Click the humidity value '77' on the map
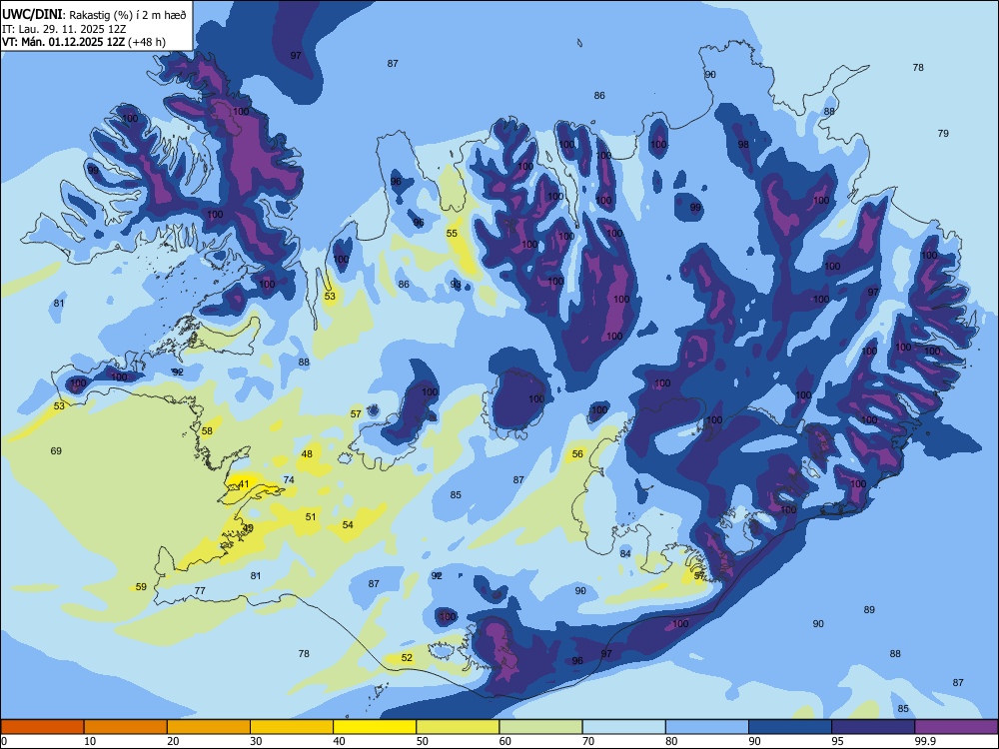999x749 pixels. tap(200, 590)
